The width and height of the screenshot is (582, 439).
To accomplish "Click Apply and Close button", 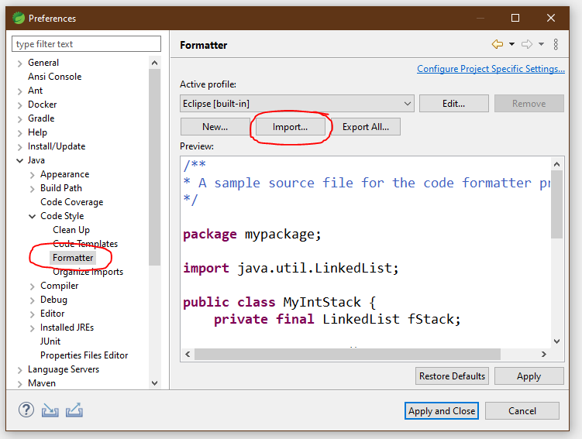I will coord(442,411).
